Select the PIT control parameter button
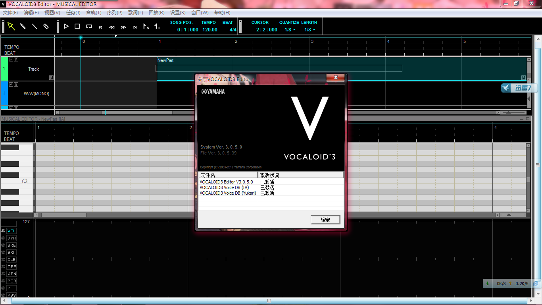This screenshot has height=305, width=542. [12, 288]
